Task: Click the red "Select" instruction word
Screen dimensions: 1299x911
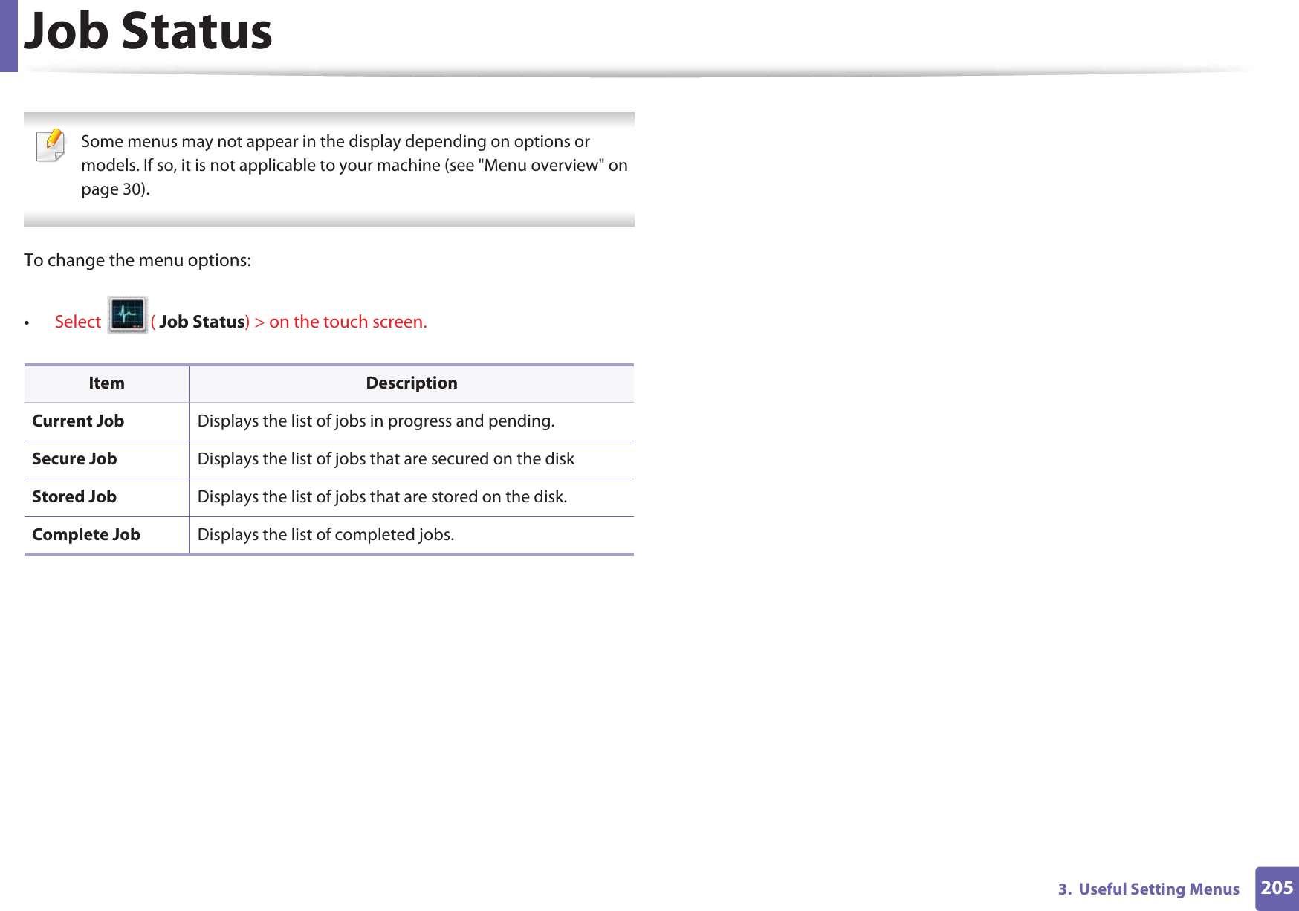Action: pyautogui.click(x=78, y=322)
